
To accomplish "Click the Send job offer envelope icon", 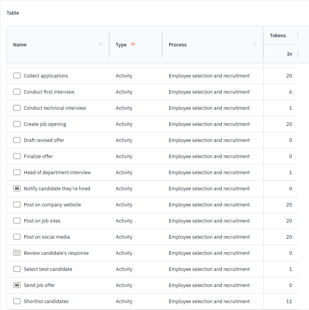I will 17,285.
